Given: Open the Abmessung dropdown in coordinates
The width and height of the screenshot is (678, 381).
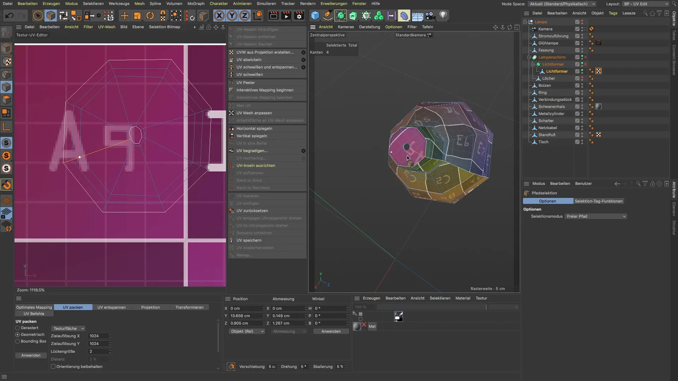Looking at the screenshot, I should [289, 331].
